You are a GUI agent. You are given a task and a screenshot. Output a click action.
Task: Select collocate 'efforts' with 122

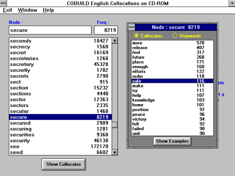(x=172, y=71)
